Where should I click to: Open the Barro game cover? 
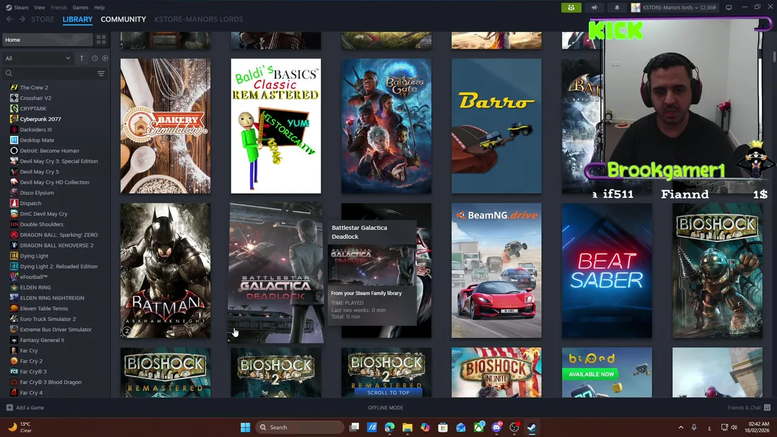point(497,126)
